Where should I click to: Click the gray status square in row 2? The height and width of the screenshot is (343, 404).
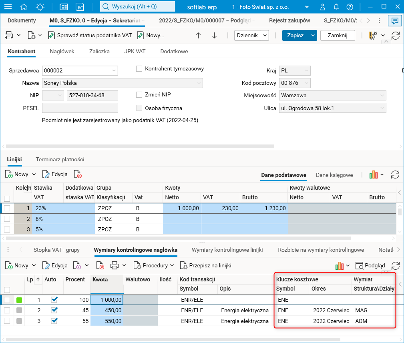coord(19,310)
